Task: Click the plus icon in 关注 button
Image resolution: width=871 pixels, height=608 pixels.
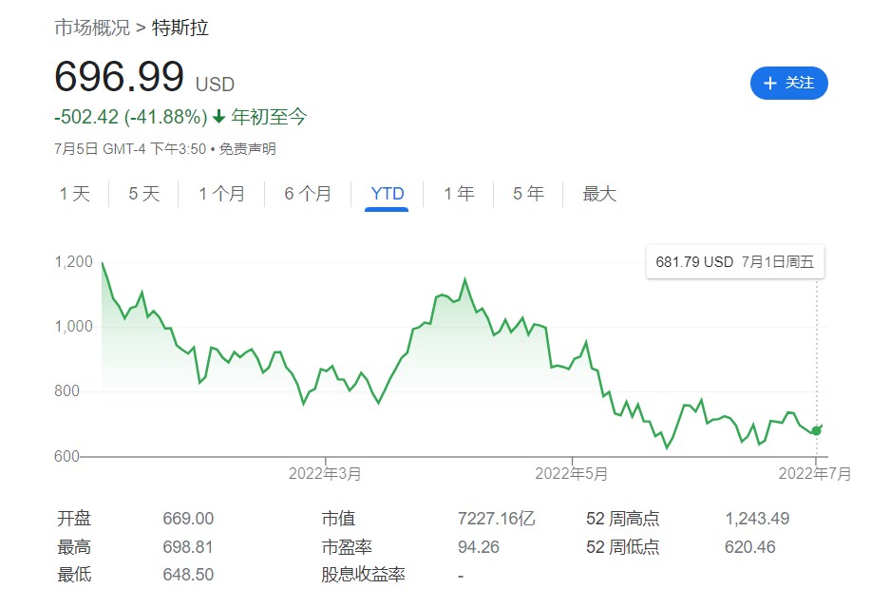Action: coord(770,84)
